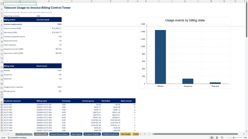Switch to Page Layout view icon
This screenshot has height=139, width=248.
click(x=217, y=138)
